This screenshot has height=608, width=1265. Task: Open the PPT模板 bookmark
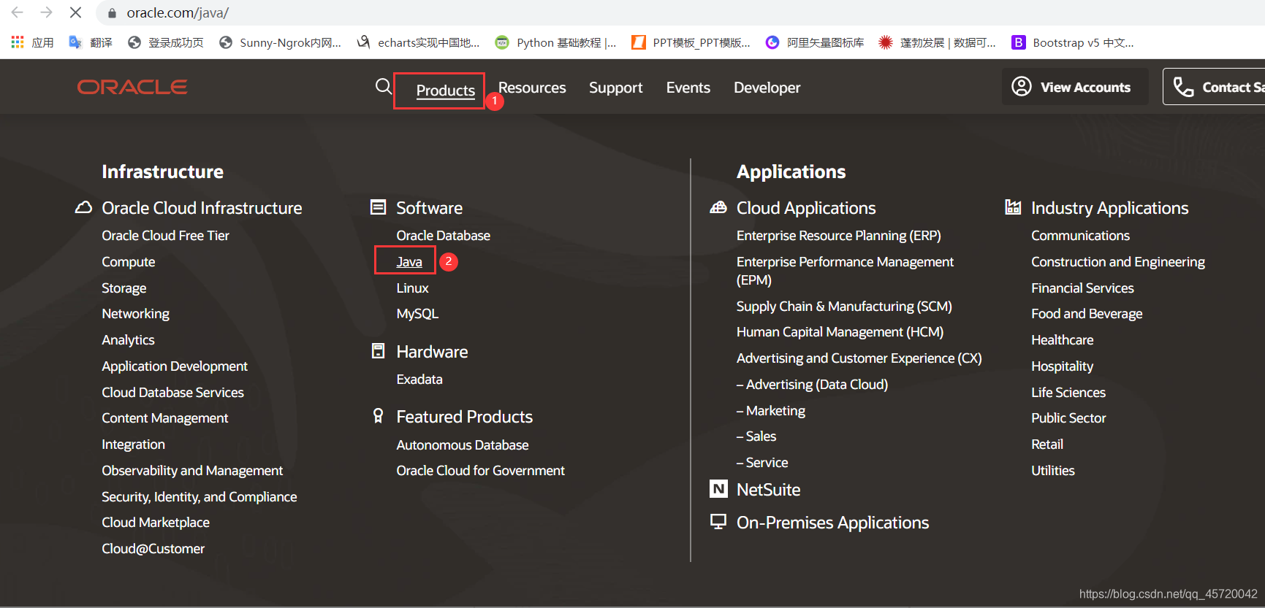coord(691,42)
